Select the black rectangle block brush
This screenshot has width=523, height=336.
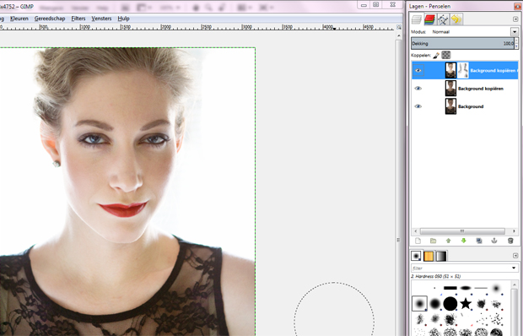(x=450, y=288)
